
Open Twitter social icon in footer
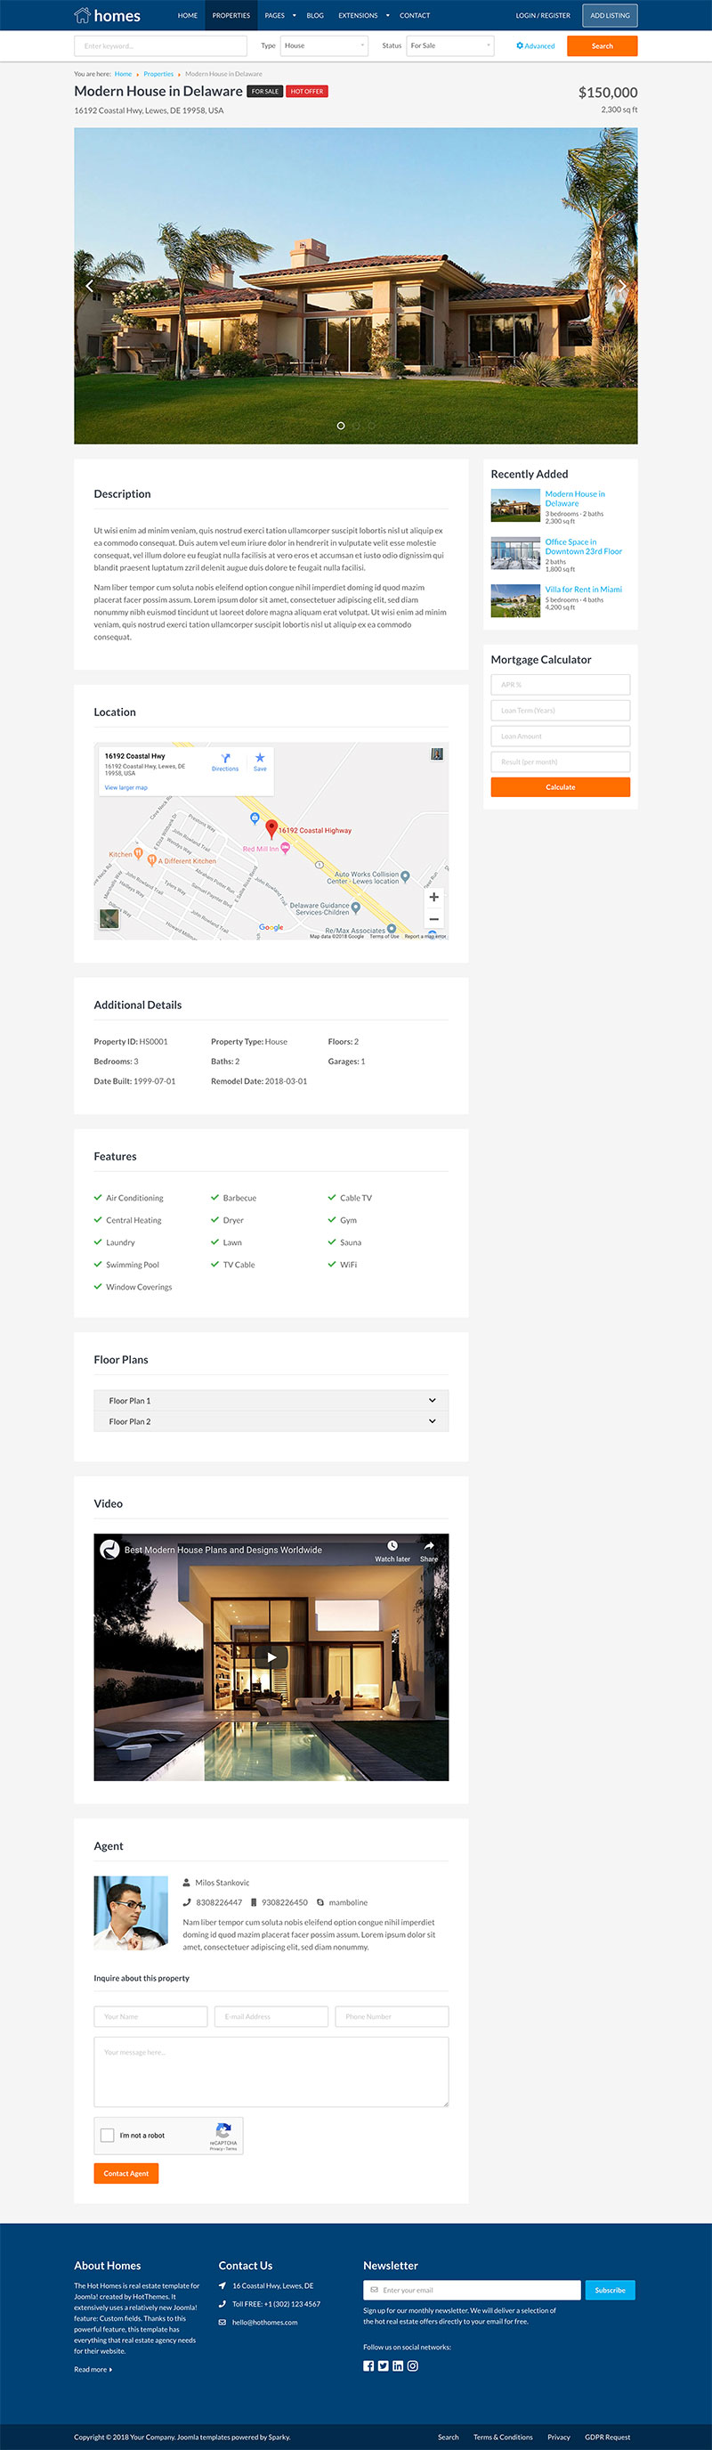(383, 2365)
